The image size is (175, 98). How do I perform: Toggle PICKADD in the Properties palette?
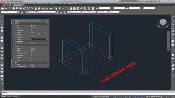click(43, 21)
